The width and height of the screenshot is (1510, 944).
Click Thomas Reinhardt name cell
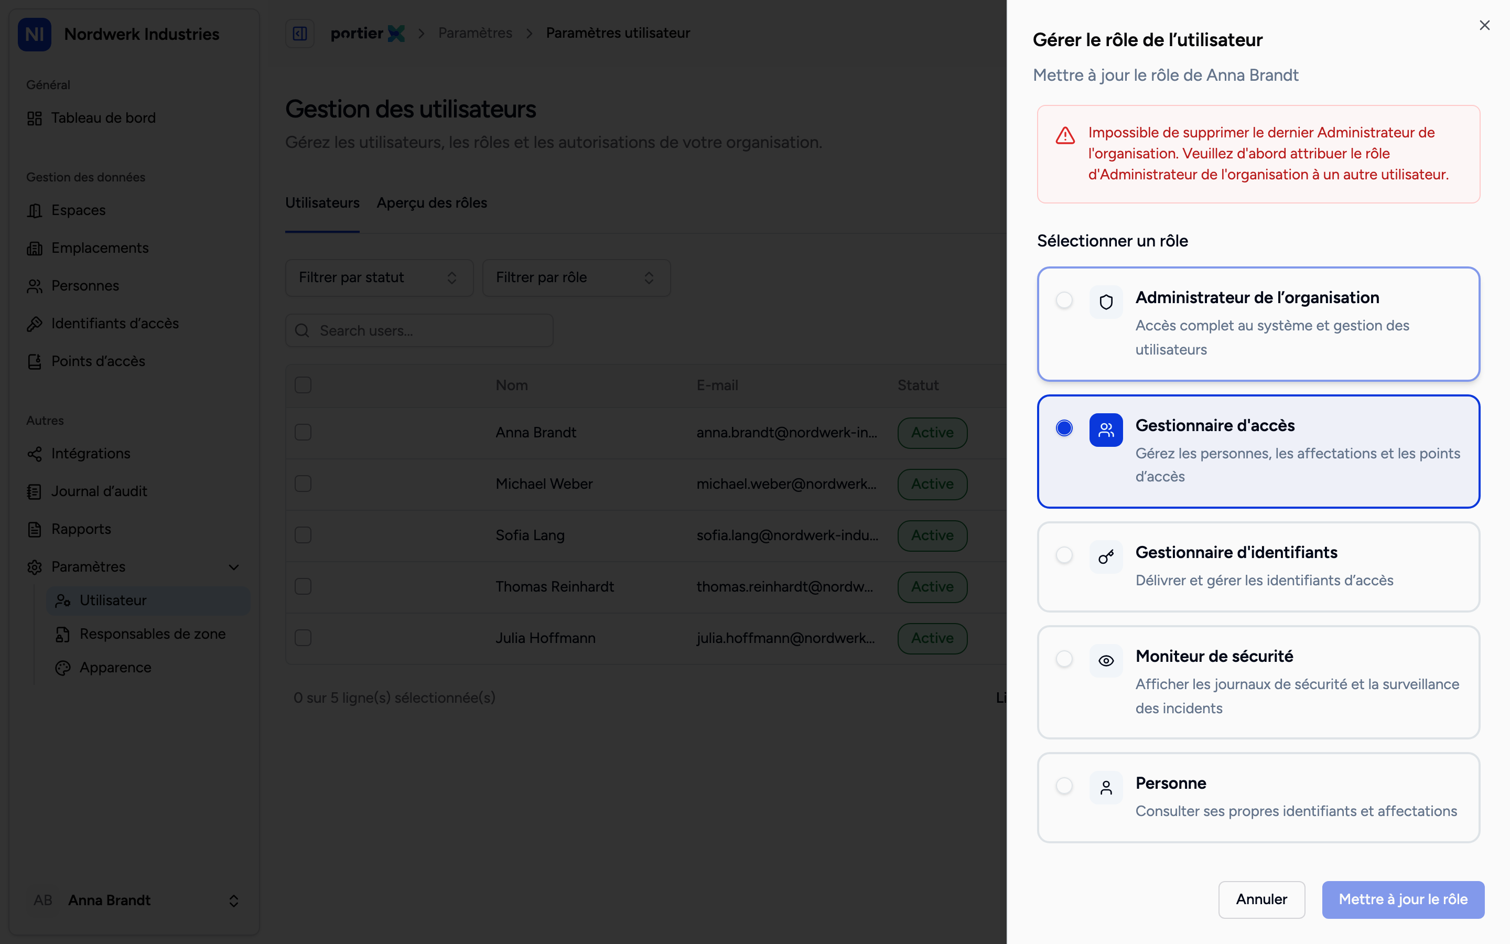(x=555, y=587)
